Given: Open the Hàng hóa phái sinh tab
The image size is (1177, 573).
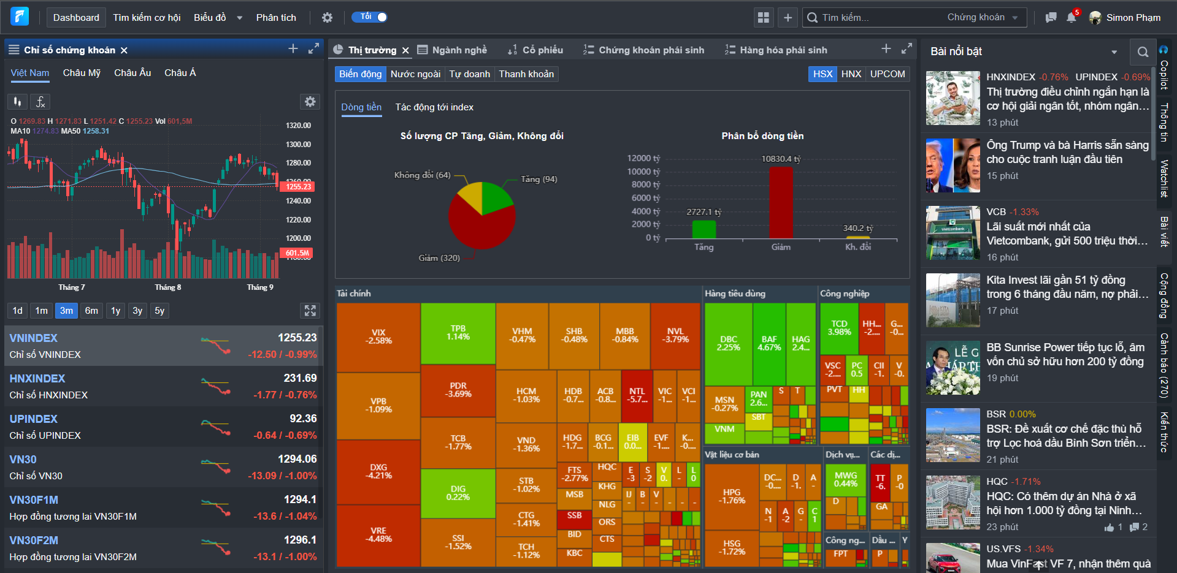Looking at the screenshot, I should 776,50.
